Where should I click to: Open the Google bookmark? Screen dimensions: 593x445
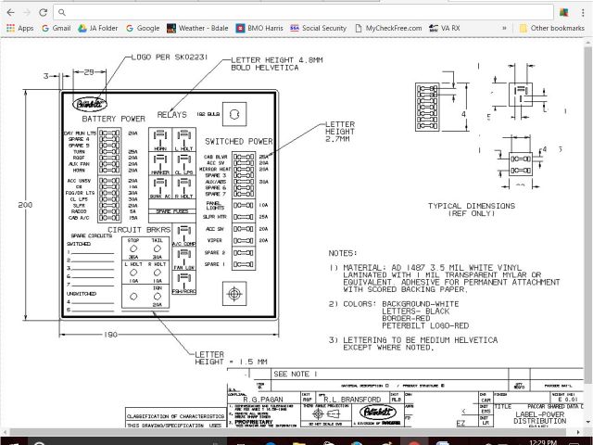pos(142,29)
